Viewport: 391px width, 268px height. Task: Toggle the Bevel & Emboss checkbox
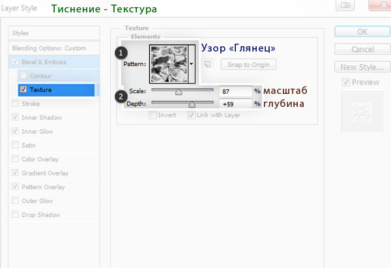coord(15,61)
